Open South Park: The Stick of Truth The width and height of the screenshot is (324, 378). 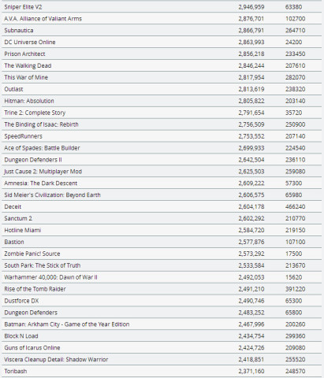click(43, 265)
